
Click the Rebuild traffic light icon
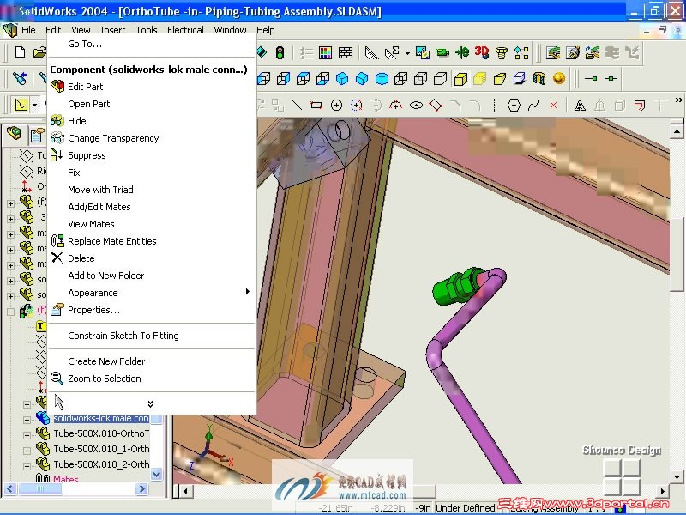tap(280, 53)
